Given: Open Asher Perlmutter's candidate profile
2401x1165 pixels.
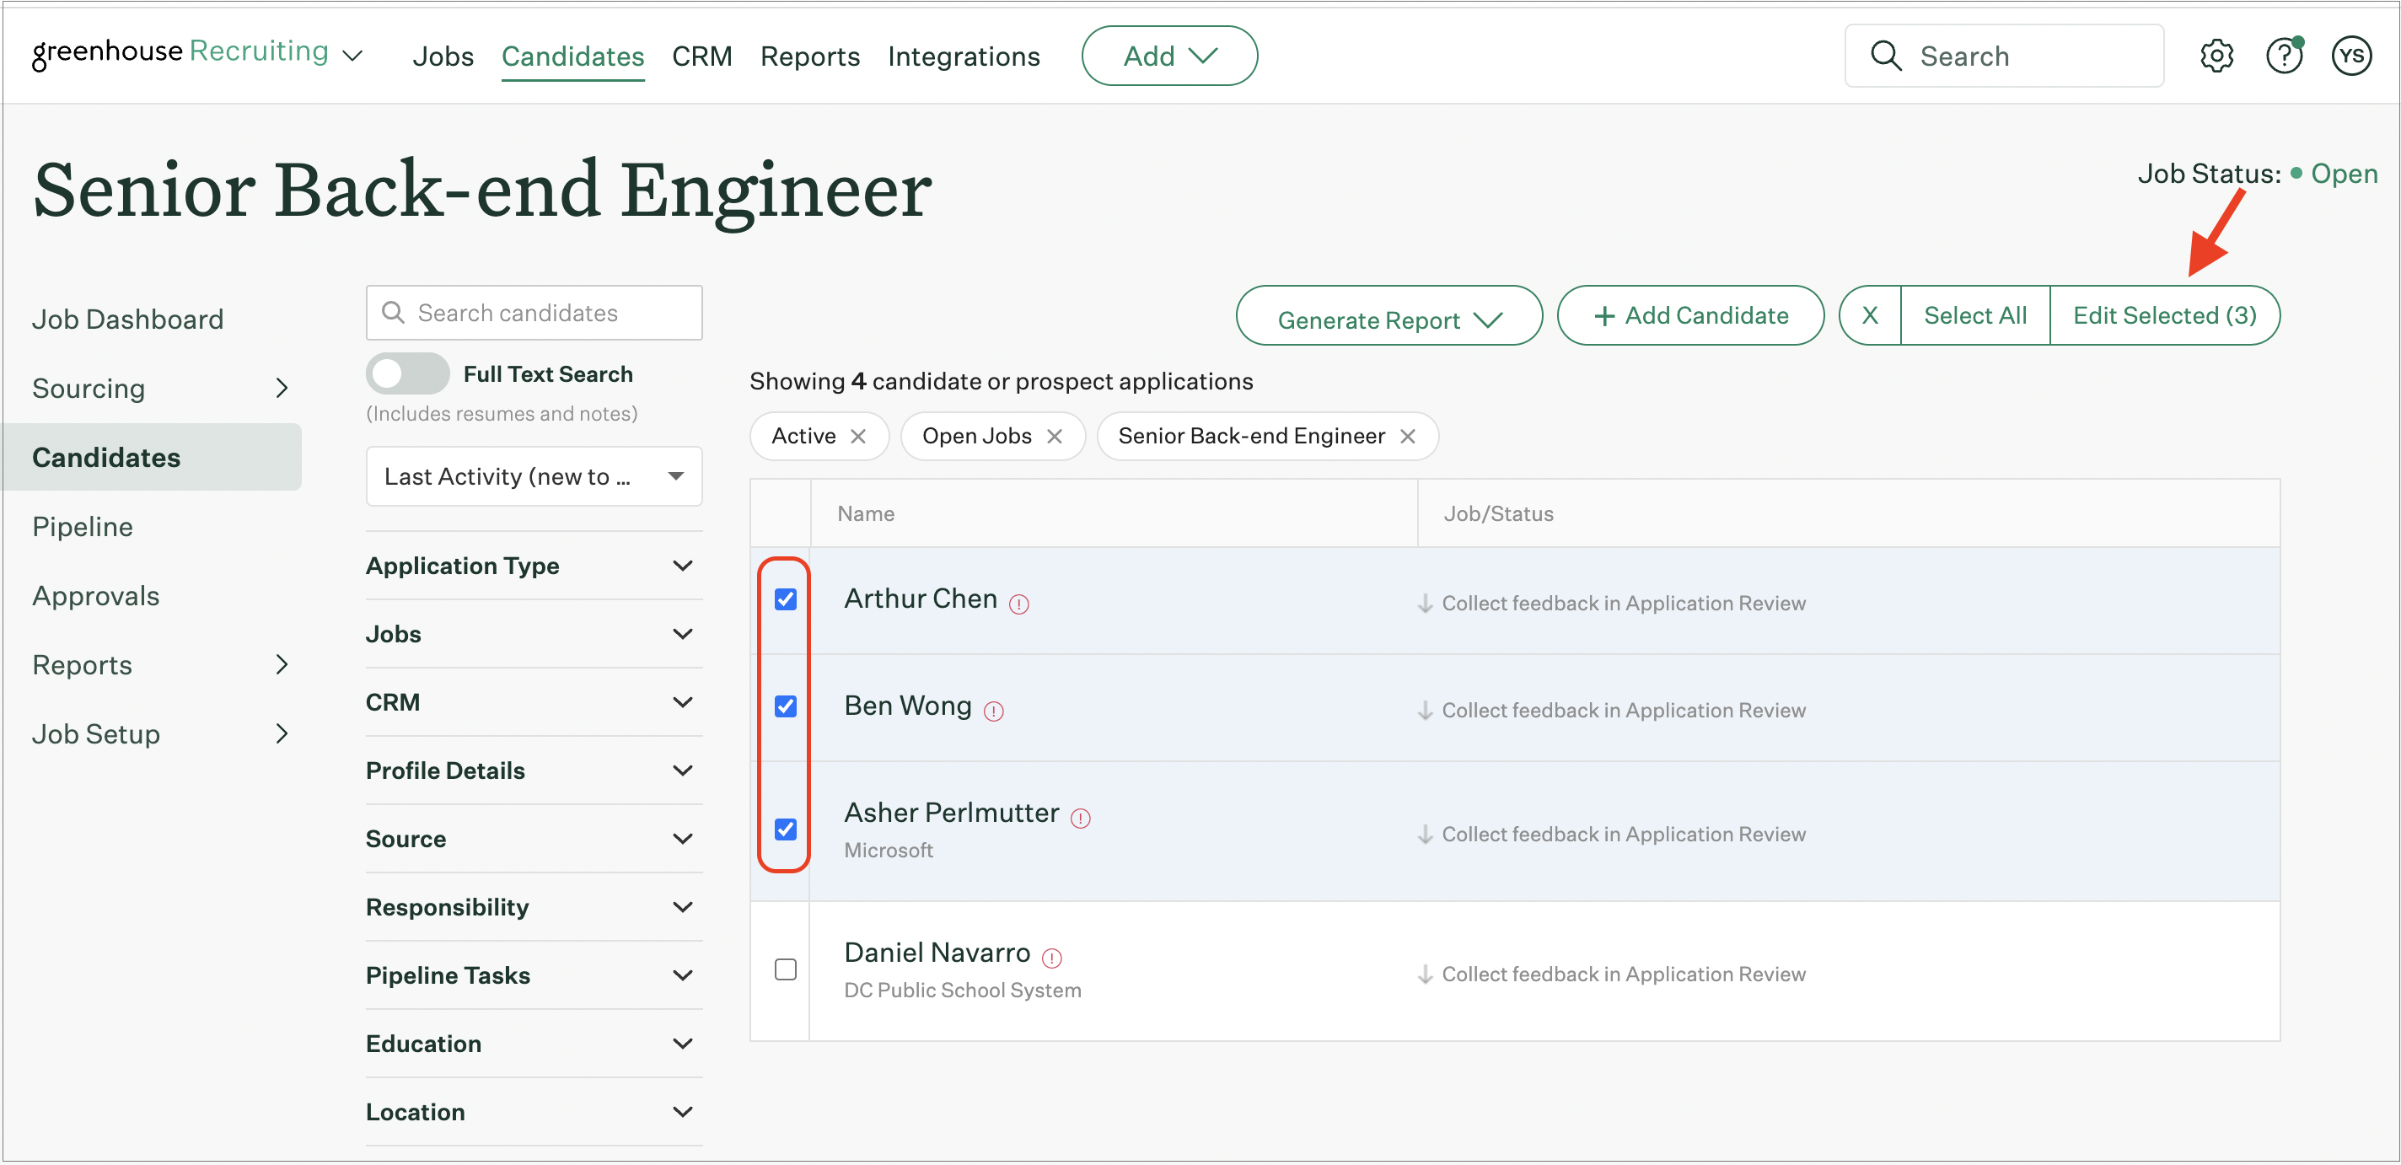Looking at the screenshot, I should 952,813.
